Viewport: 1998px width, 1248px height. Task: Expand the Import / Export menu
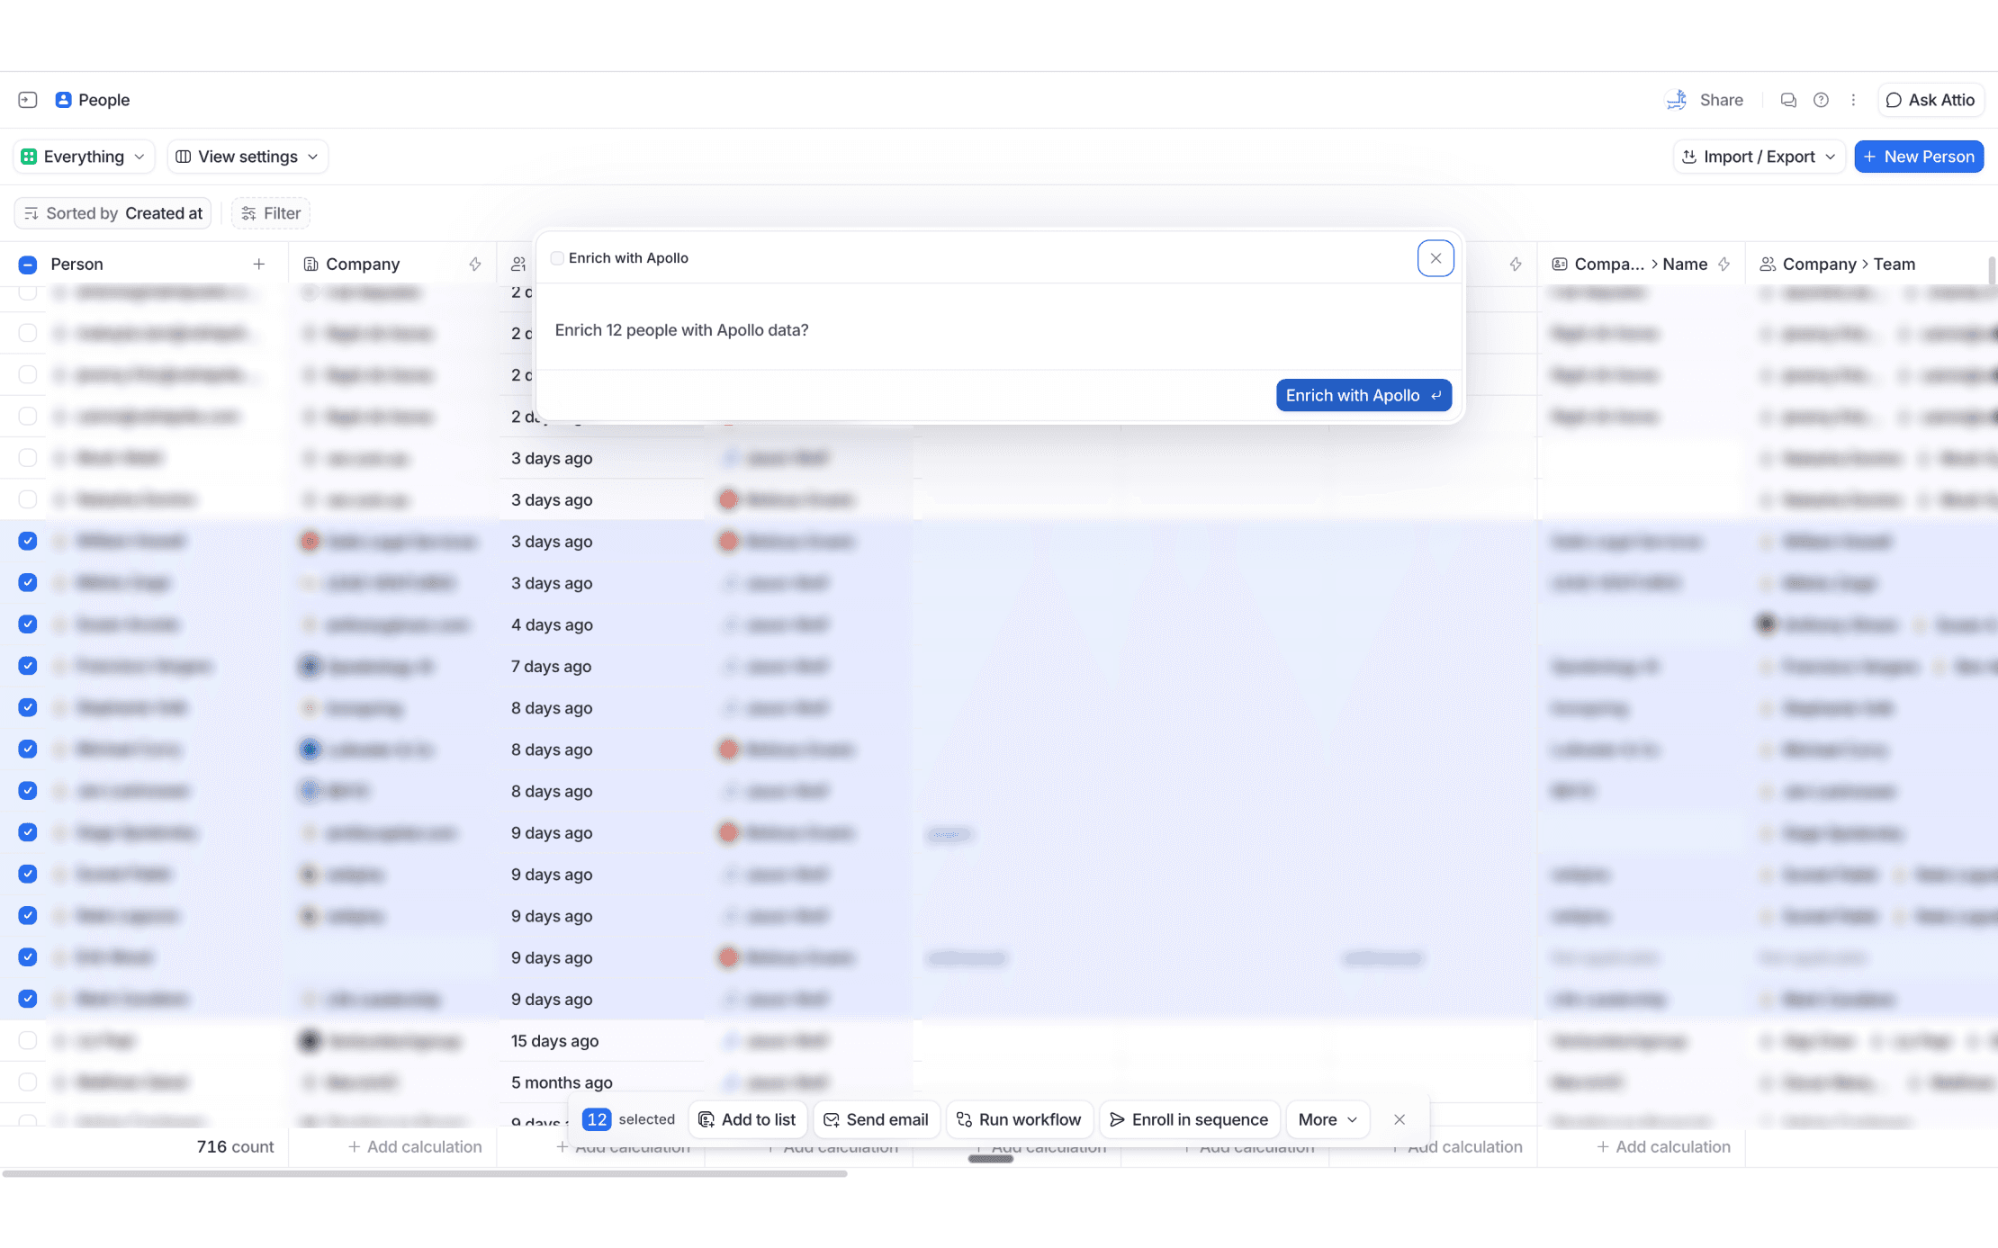tap(1759, 157)
